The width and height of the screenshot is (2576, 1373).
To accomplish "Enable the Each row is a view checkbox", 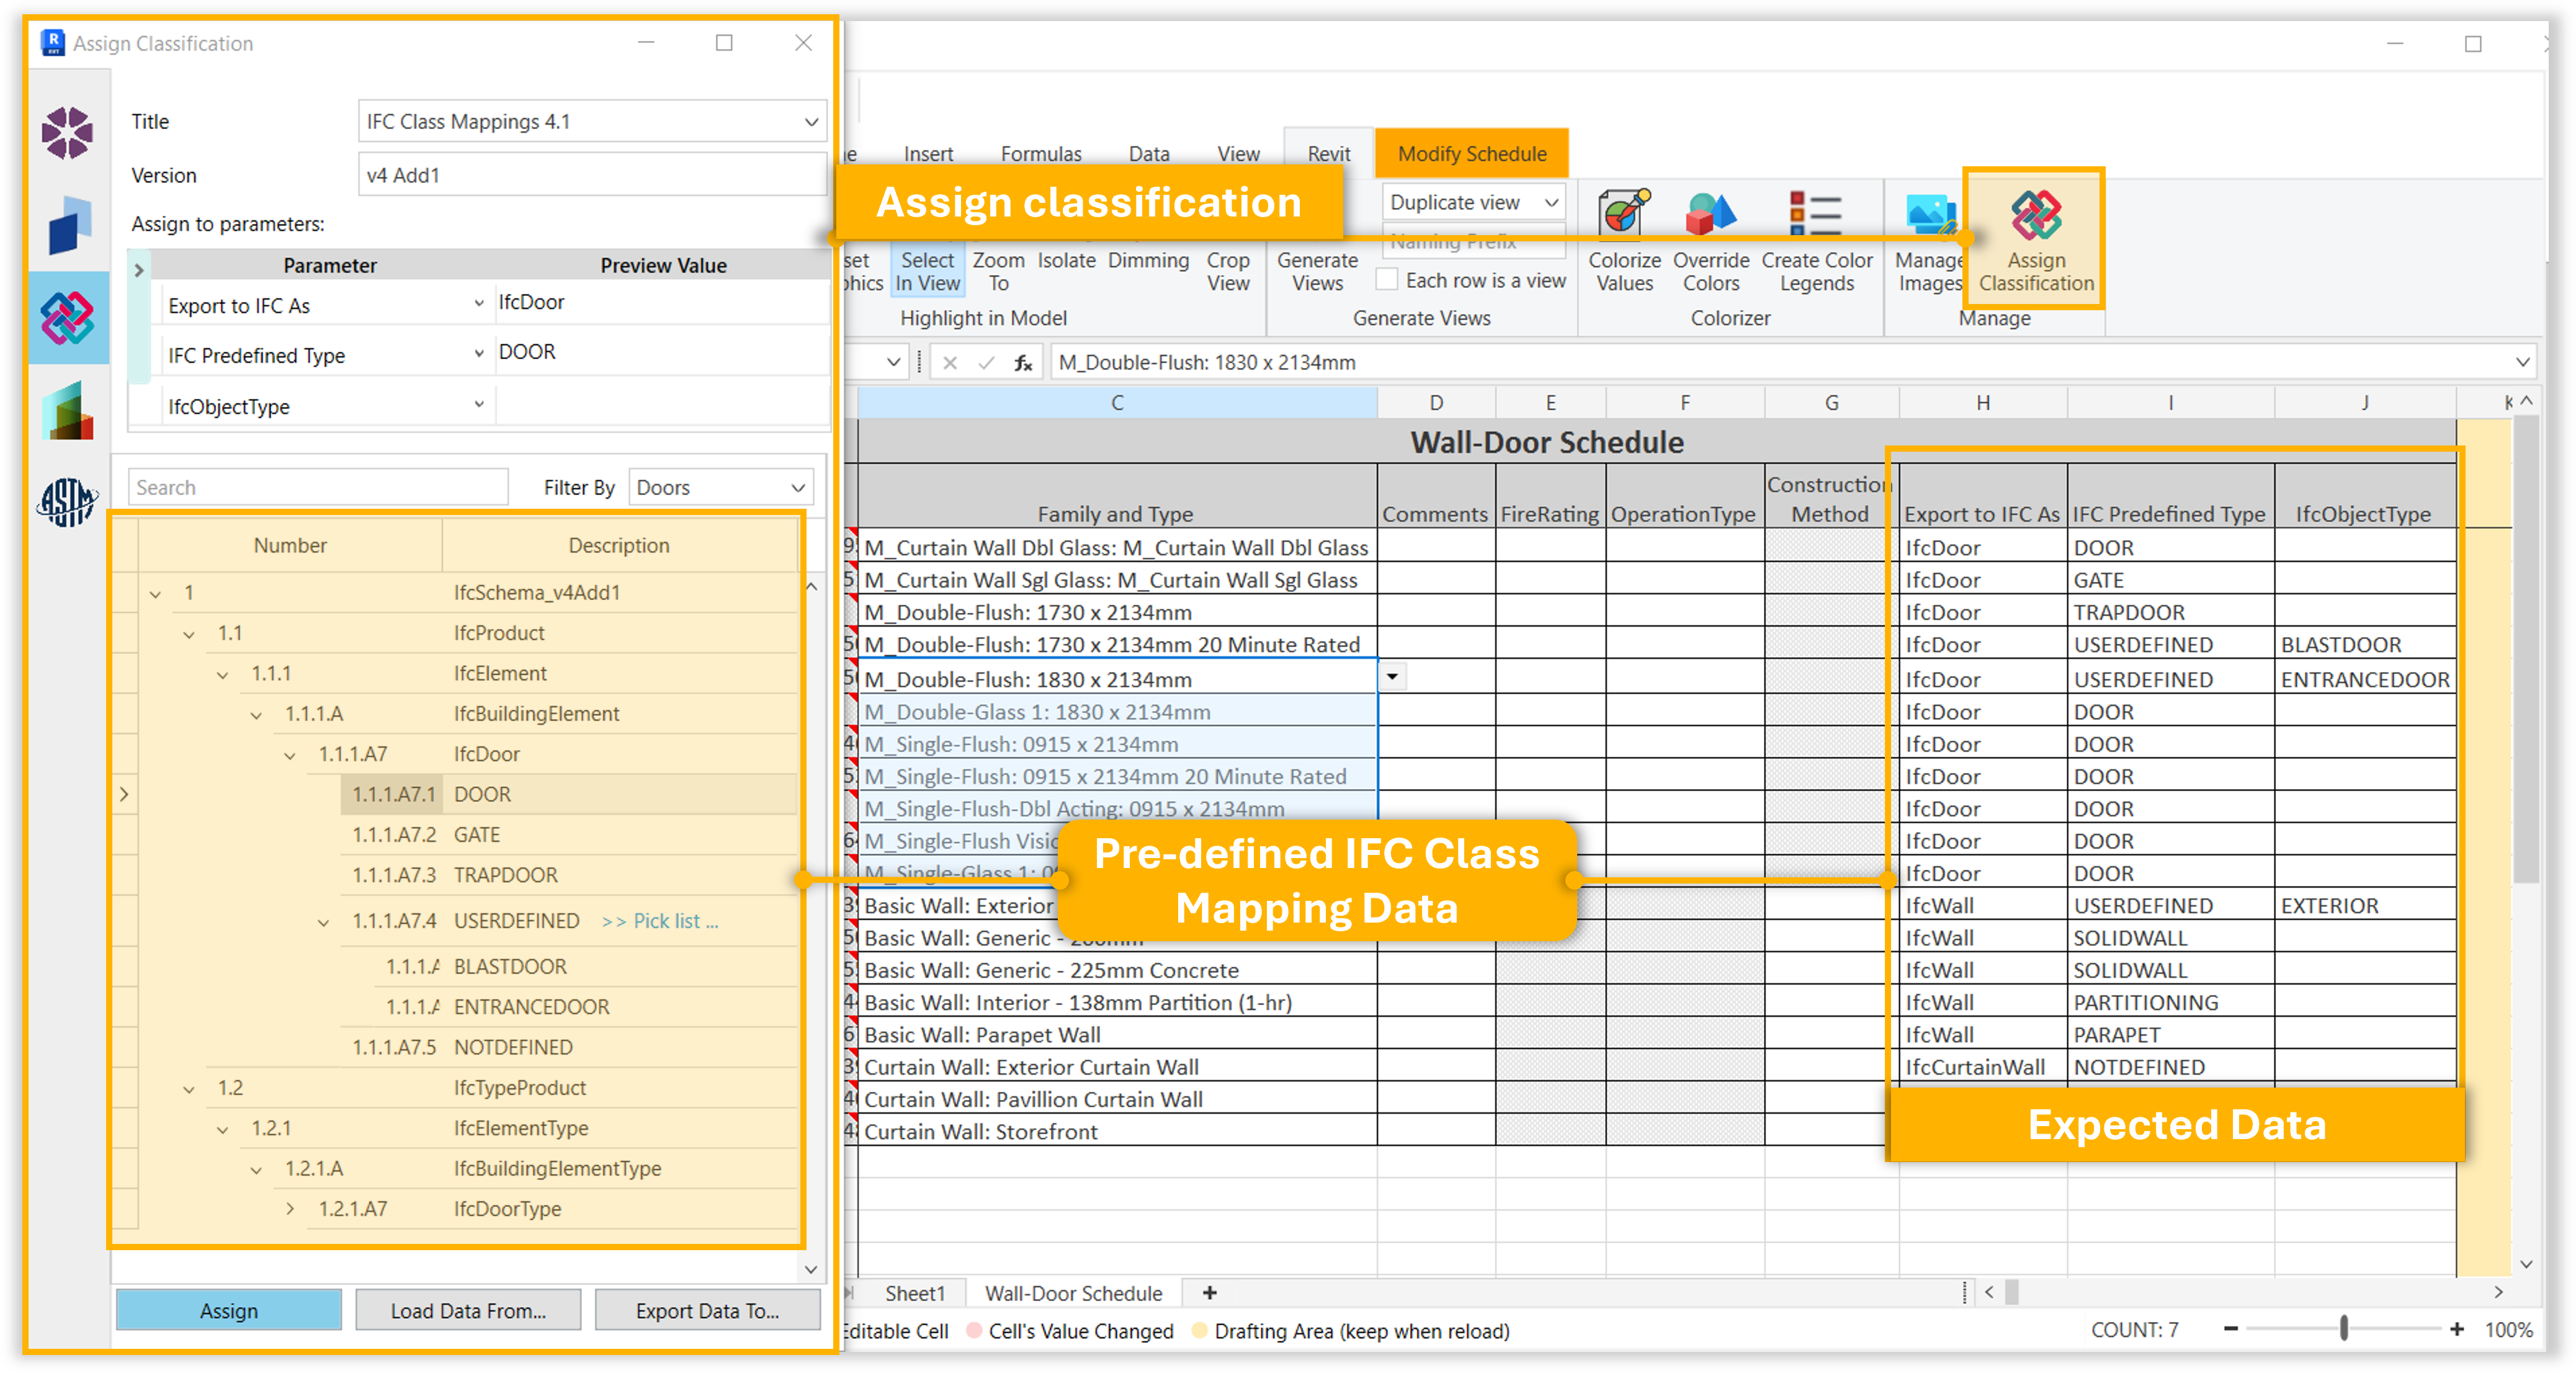I will click(1387, 280).
